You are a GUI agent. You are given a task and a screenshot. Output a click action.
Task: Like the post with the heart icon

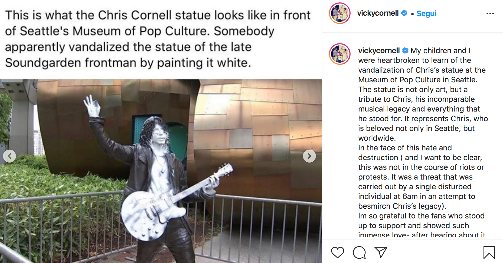[337, 252]
